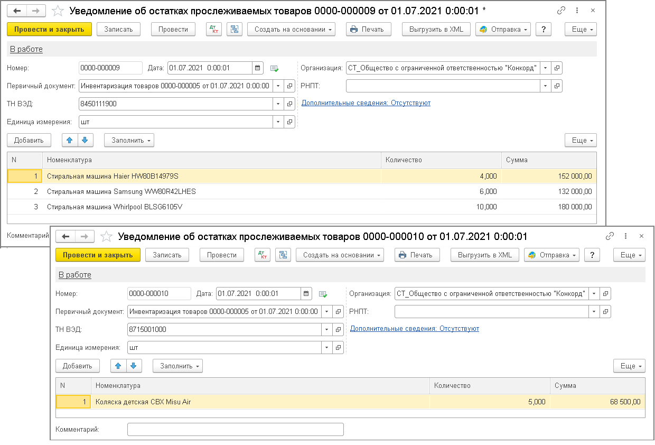655x445 pixels.
Task: Move row down in 0000-000009 table
Action: click(86, 140)
